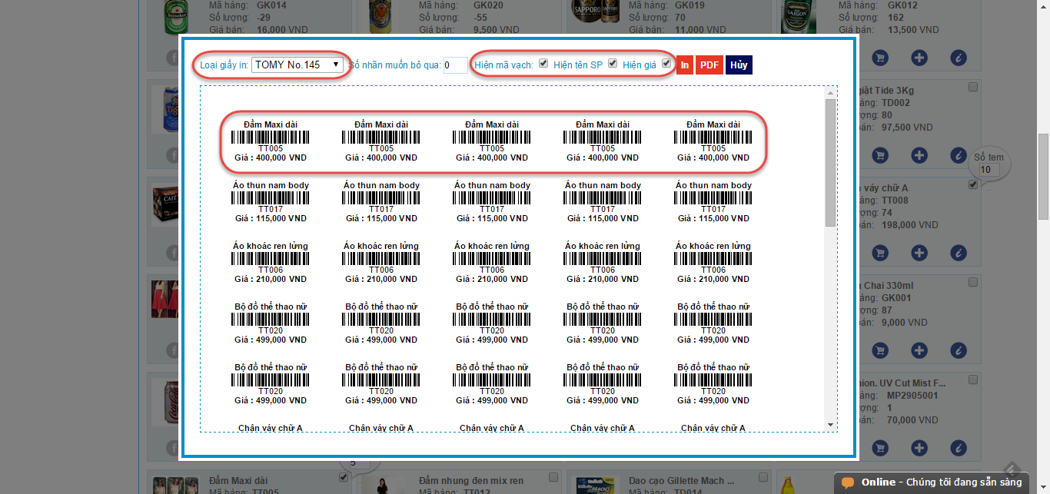Click the main page scrollbar thumb
The image size is (1050, 494).
tap(1043, 177)
